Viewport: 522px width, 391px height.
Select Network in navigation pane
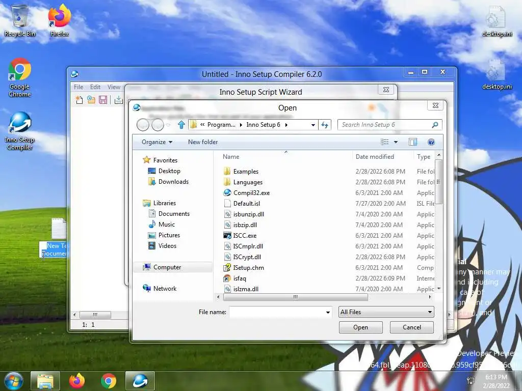[160, 289]
